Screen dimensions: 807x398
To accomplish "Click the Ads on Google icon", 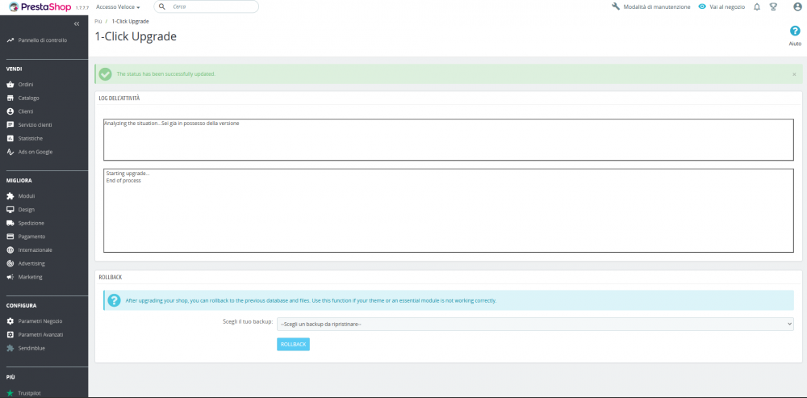I will point(10,152).
